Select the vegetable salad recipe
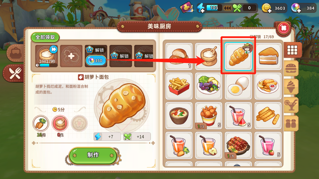This screenshot has height=179, width=319. pyautogui.click(x=208, y=86)
